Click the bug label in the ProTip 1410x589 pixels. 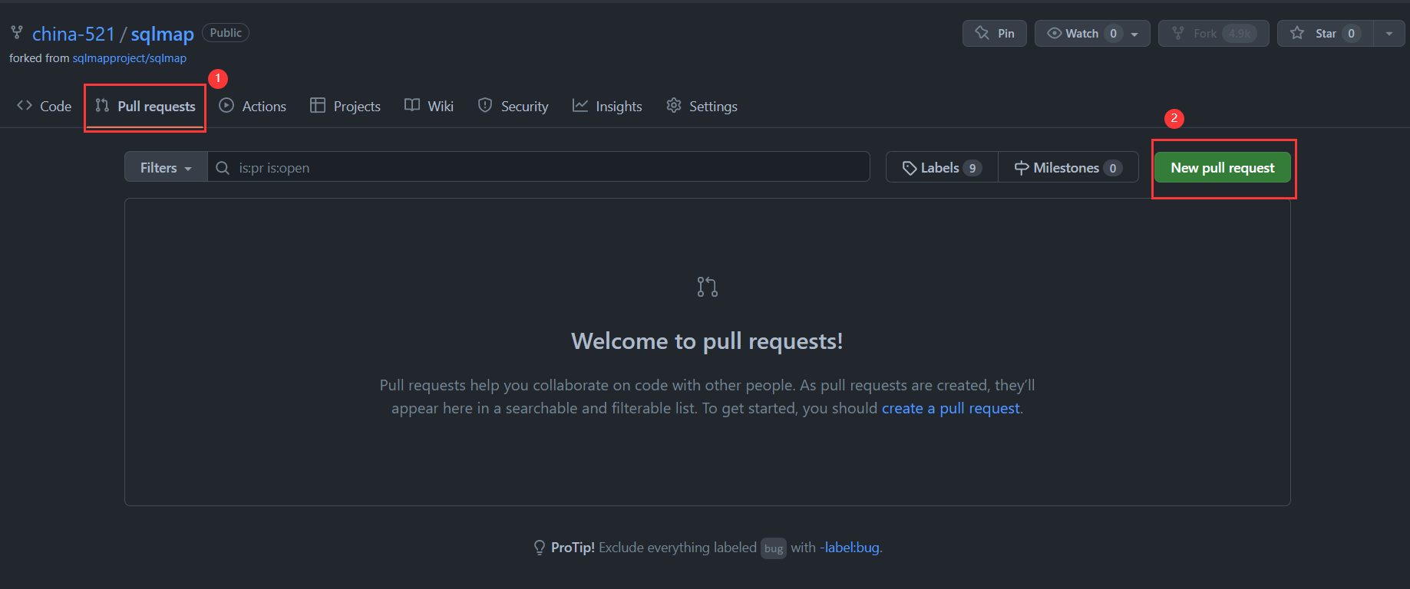tap(774, 548)
